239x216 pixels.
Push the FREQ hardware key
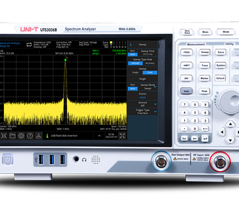186,52
